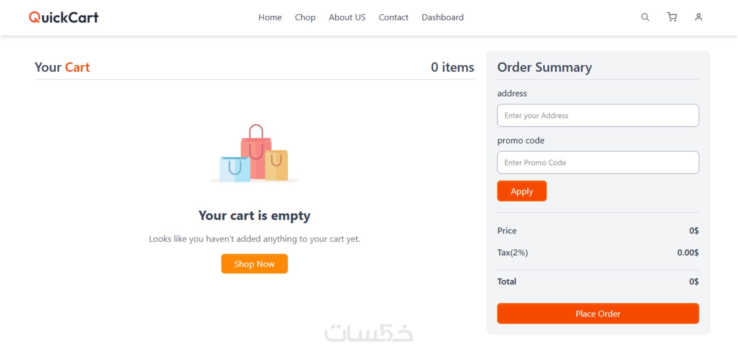Image resolution: width=738 pixels, height=349 pixels.
Task: Click the Order Summary heading
Action: pyautogui.click(x=544, y=67)
